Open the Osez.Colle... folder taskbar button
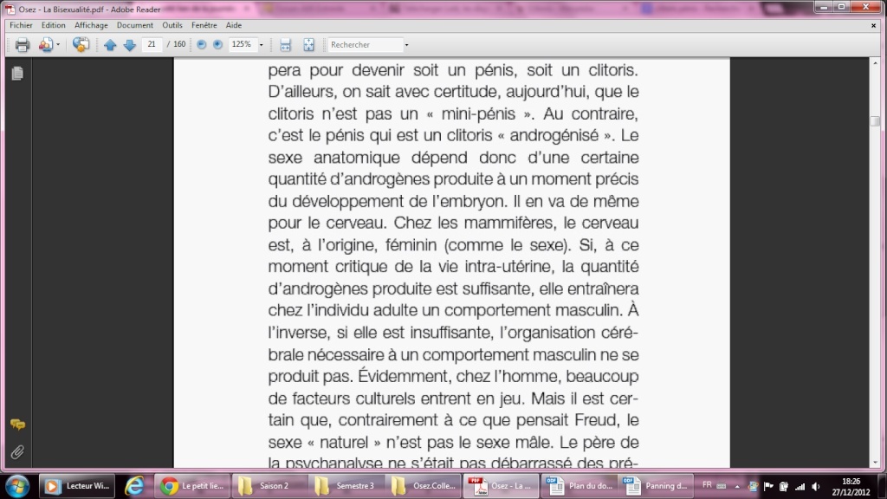The image size is (887, 499). click(x=423, y=486)
